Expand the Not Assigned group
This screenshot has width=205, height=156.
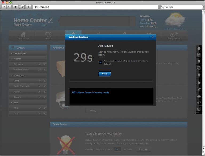click(12, 53)
